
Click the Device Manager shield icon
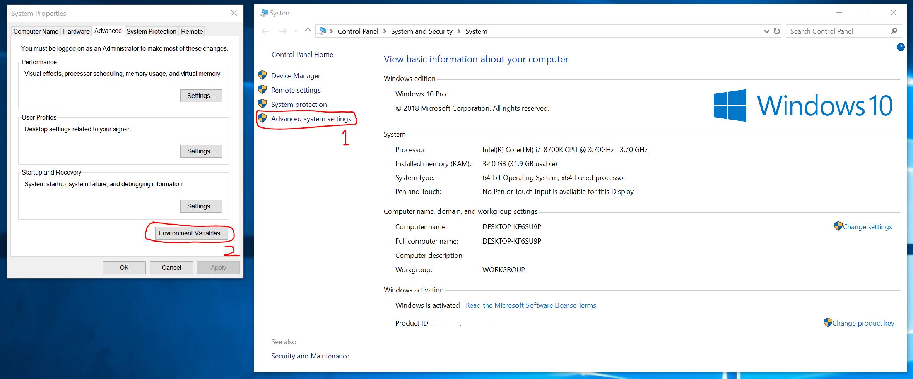point(262,75)
